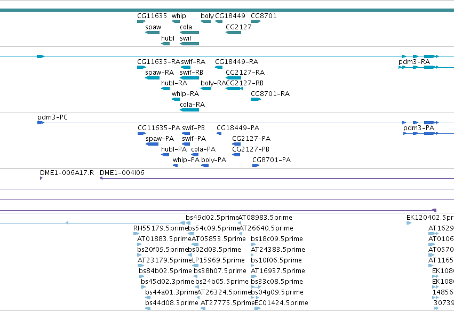Select the bs44d08.3prime EST label

click(x=172, y=303)
